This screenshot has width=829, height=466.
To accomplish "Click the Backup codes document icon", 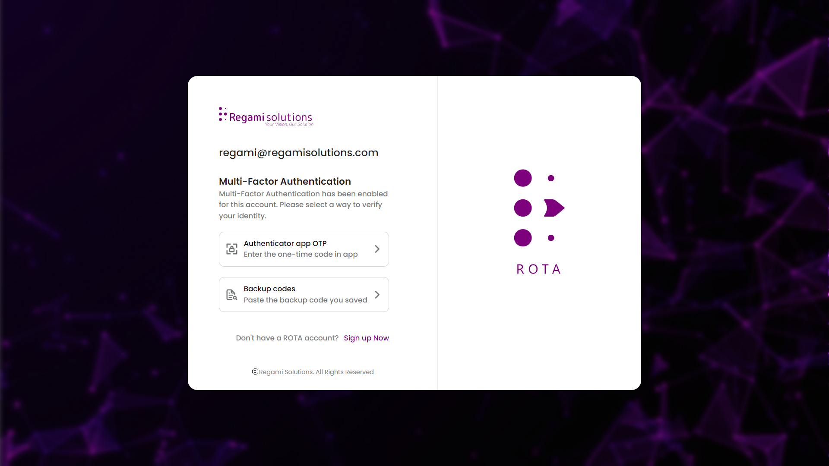I will (232, 295).
